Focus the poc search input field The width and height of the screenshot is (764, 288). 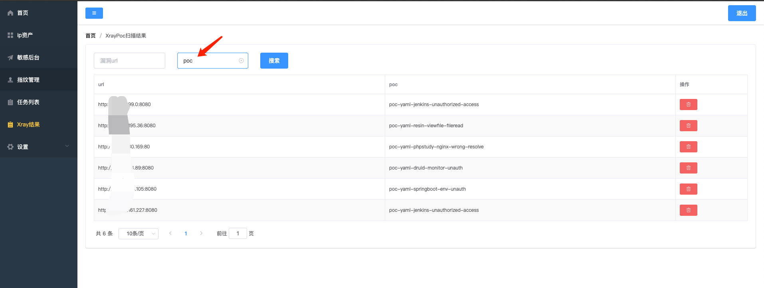(212, 61)
